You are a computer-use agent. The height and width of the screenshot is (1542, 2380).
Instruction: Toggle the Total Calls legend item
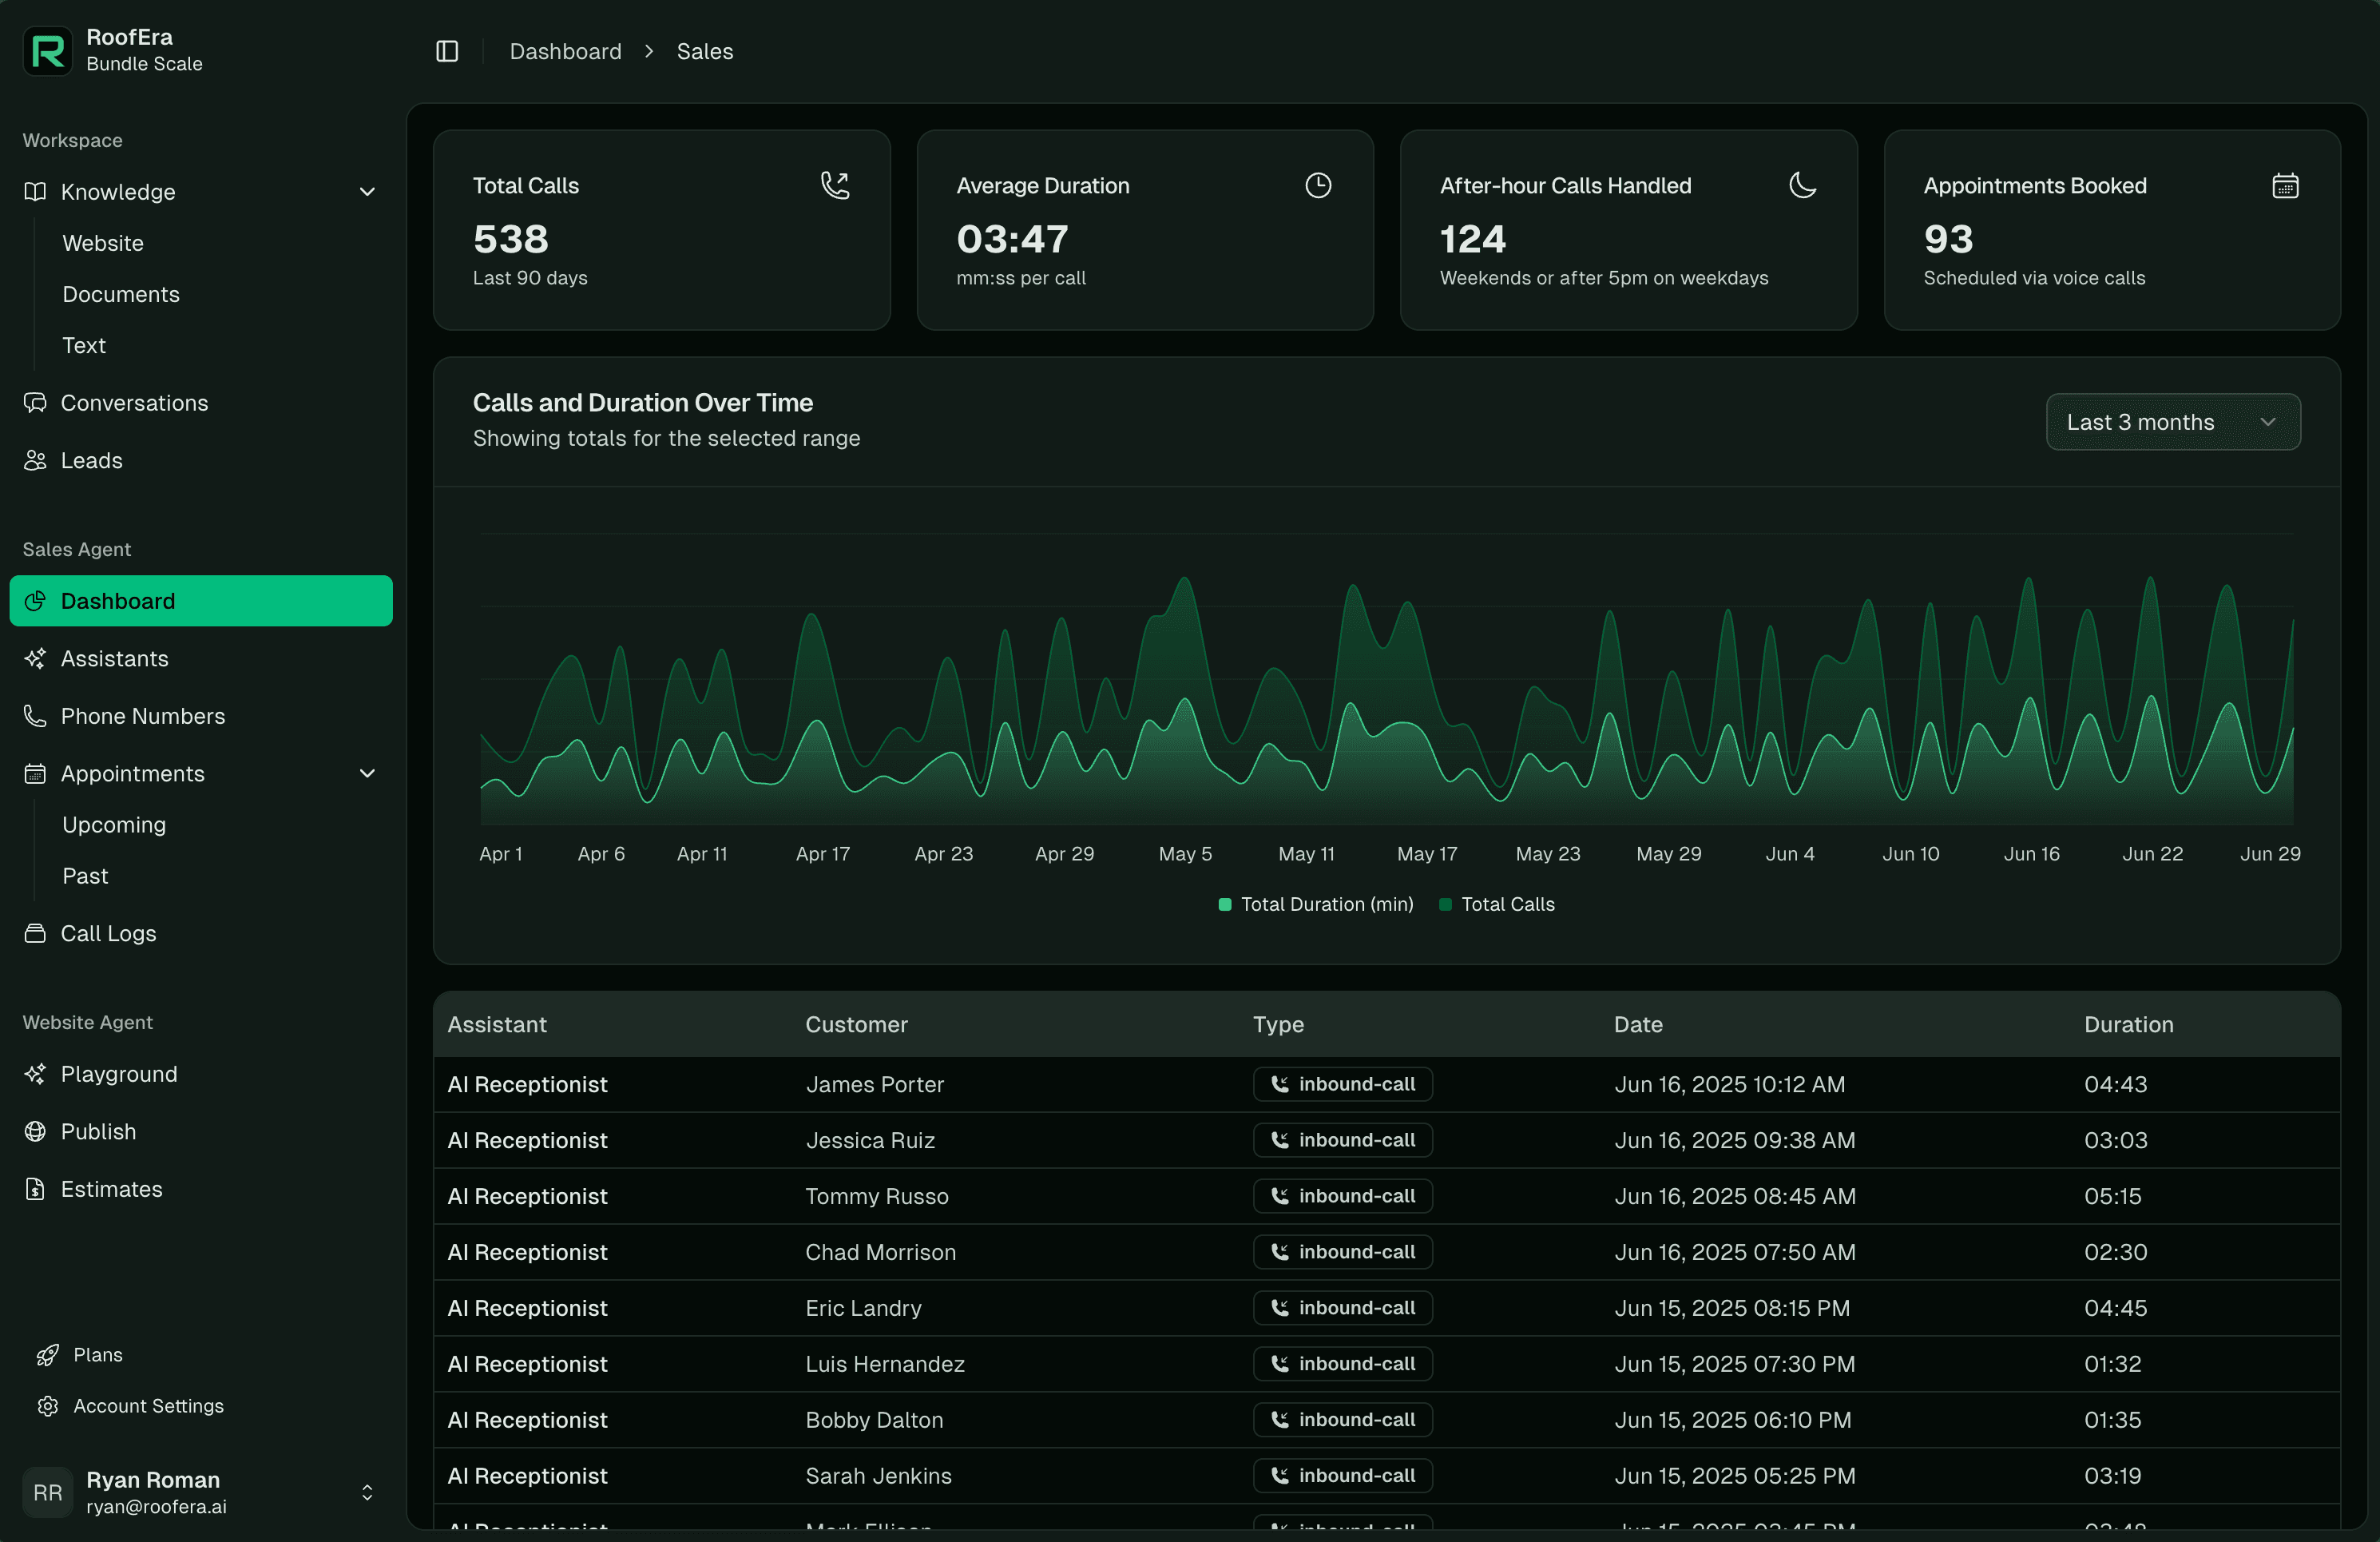pyautogui.click(x=1497, y=904)
